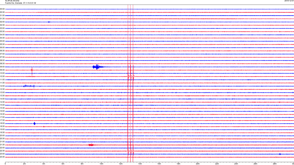
Task: Click the 12m tick label on the time axis
Action: point(121,164)
